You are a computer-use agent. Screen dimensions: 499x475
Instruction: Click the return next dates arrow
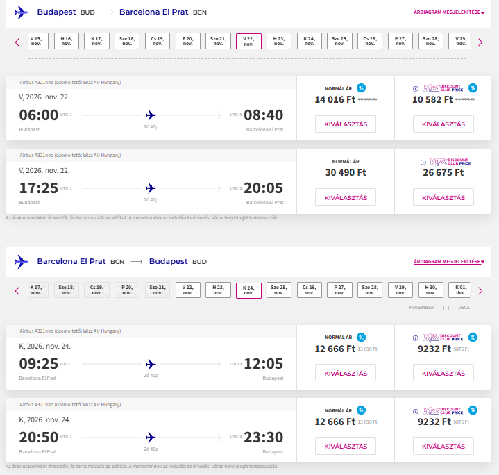point(480,291)
